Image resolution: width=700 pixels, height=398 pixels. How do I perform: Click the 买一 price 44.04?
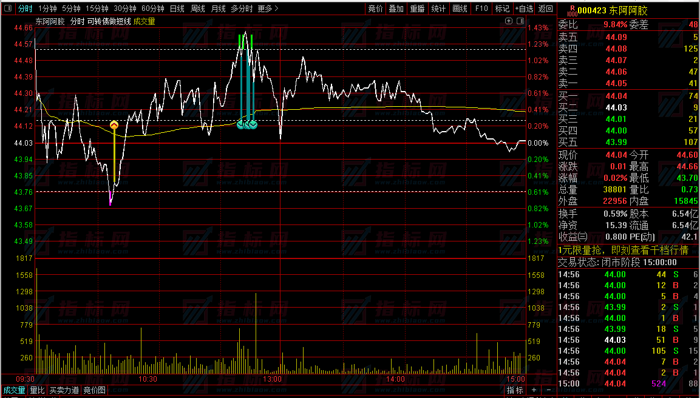616,96
